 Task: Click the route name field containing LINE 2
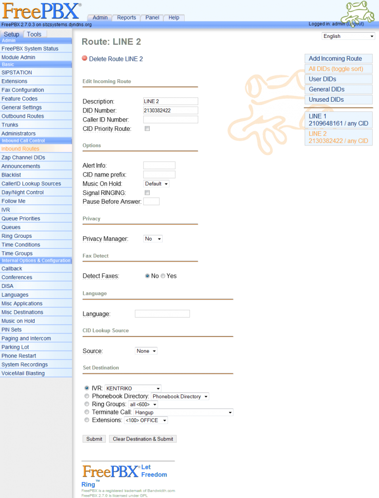tap(170, 101)
